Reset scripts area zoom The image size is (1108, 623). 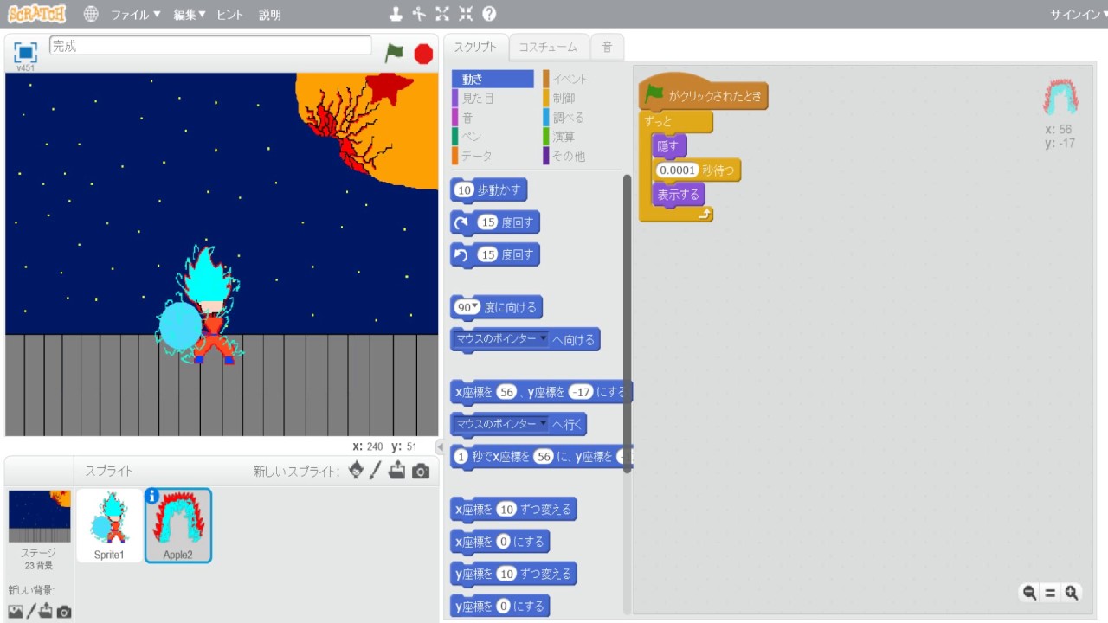(1050, 593)
